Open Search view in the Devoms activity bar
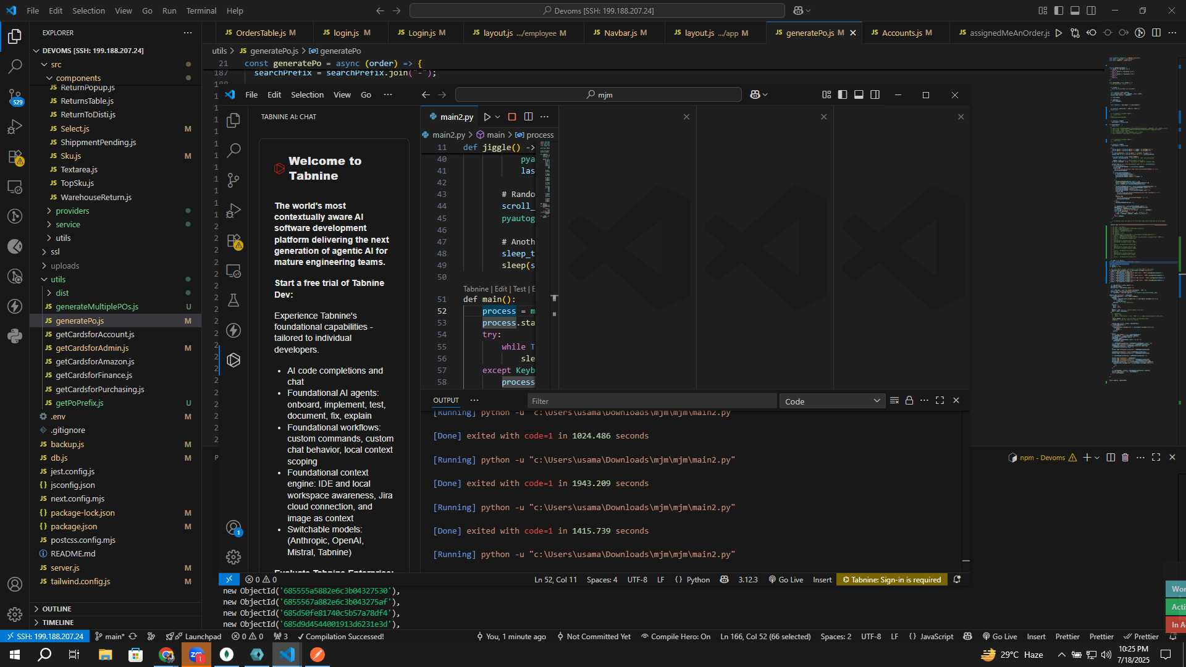The height and width of the screenshot is (667, 1186). tap(15, 66)
